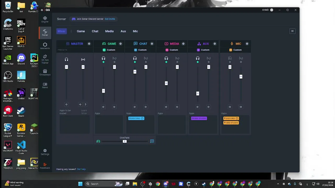Click Learn More in Master column
This screenshot has height=188, width=335.
(84, 112)
